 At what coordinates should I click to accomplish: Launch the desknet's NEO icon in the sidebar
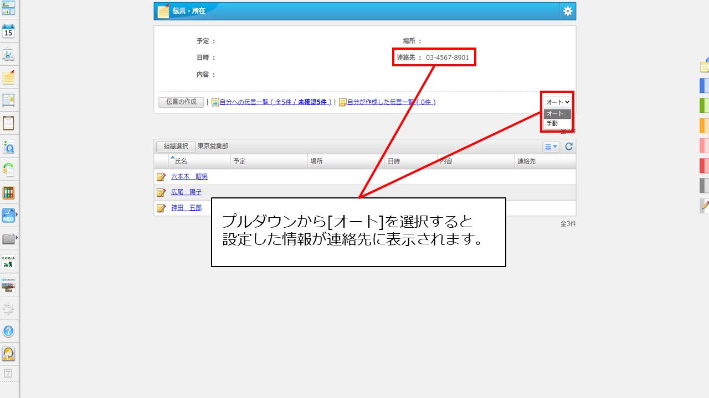8,215
